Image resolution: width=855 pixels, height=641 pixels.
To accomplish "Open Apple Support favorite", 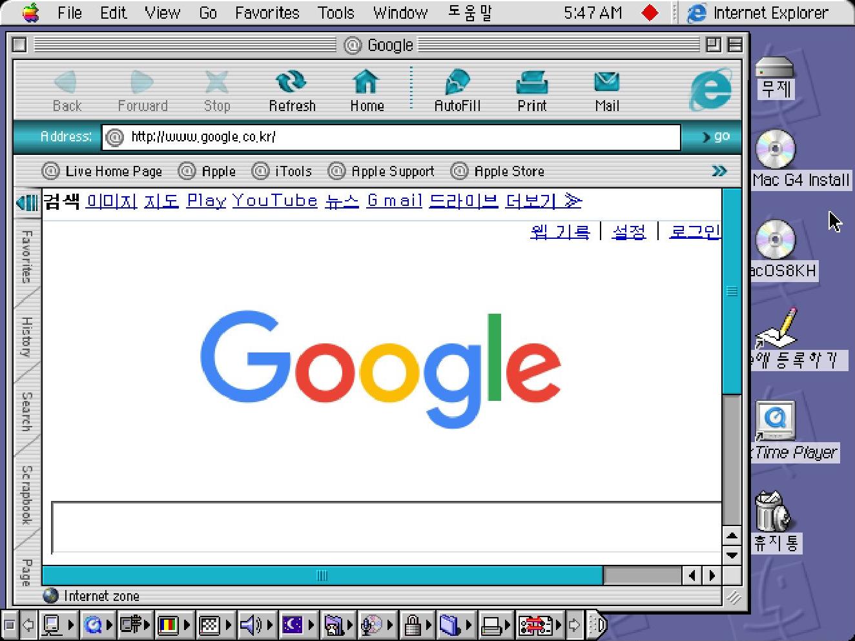I will click(x=381, y=171).
